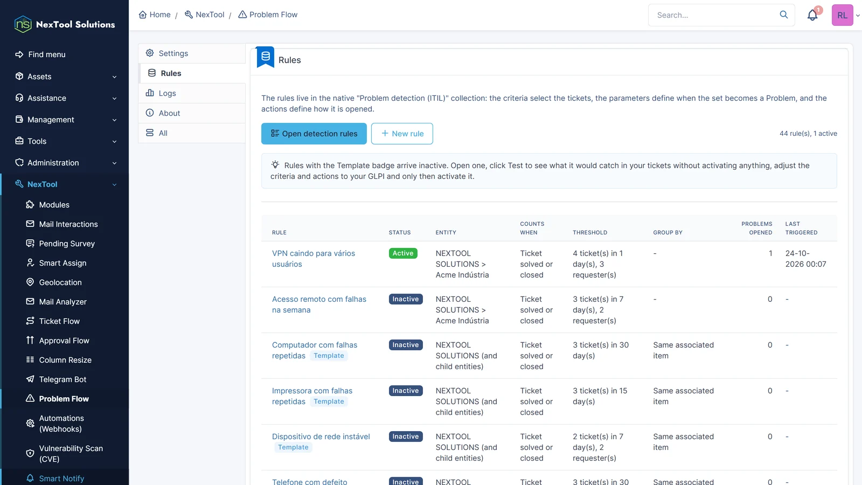
Task: Open rule VPN caindo para vários usuários
Action: [x=314, y=259]
